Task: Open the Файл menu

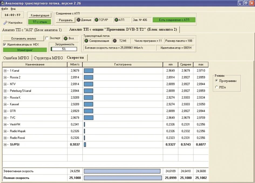Action: pos(5,9)
